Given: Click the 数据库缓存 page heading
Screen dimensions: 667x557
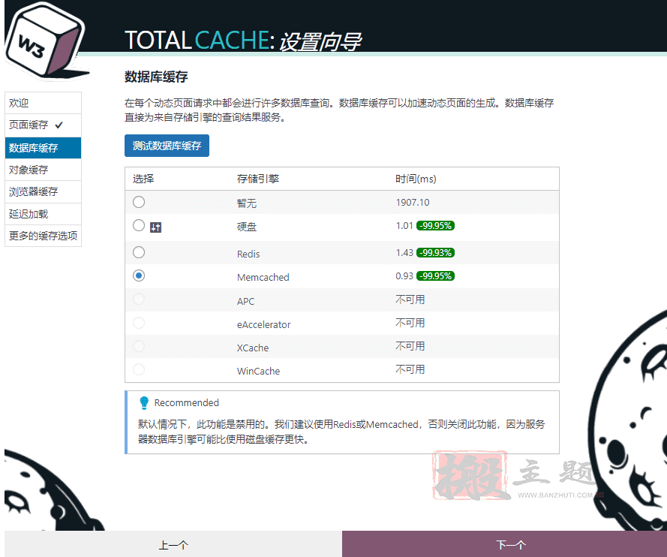Looking at the screenshot, I should [x=156, y=77].
